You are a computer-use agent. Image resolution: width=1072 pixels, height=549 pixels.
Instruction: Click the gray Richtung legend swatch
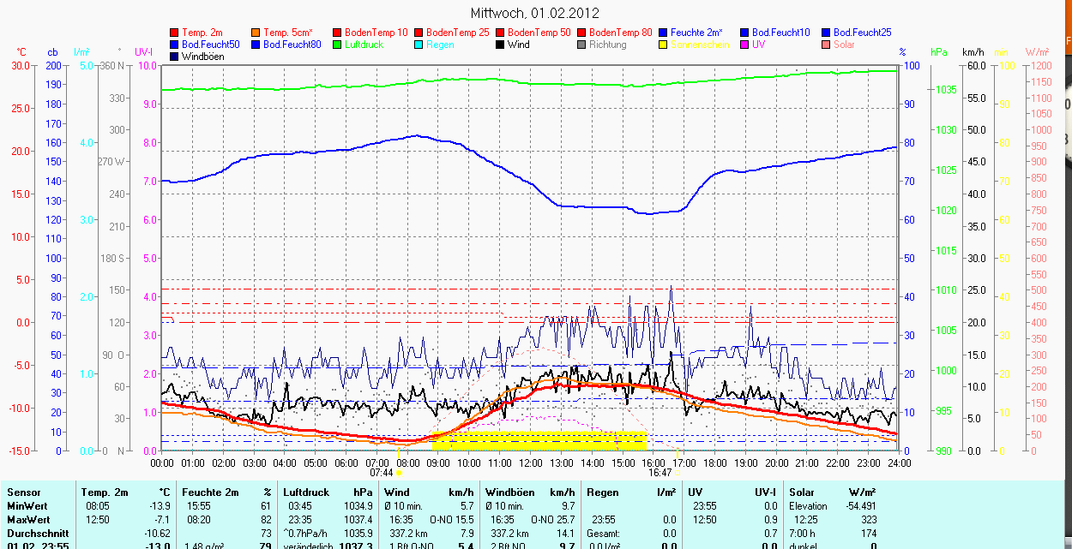point(582,45)
